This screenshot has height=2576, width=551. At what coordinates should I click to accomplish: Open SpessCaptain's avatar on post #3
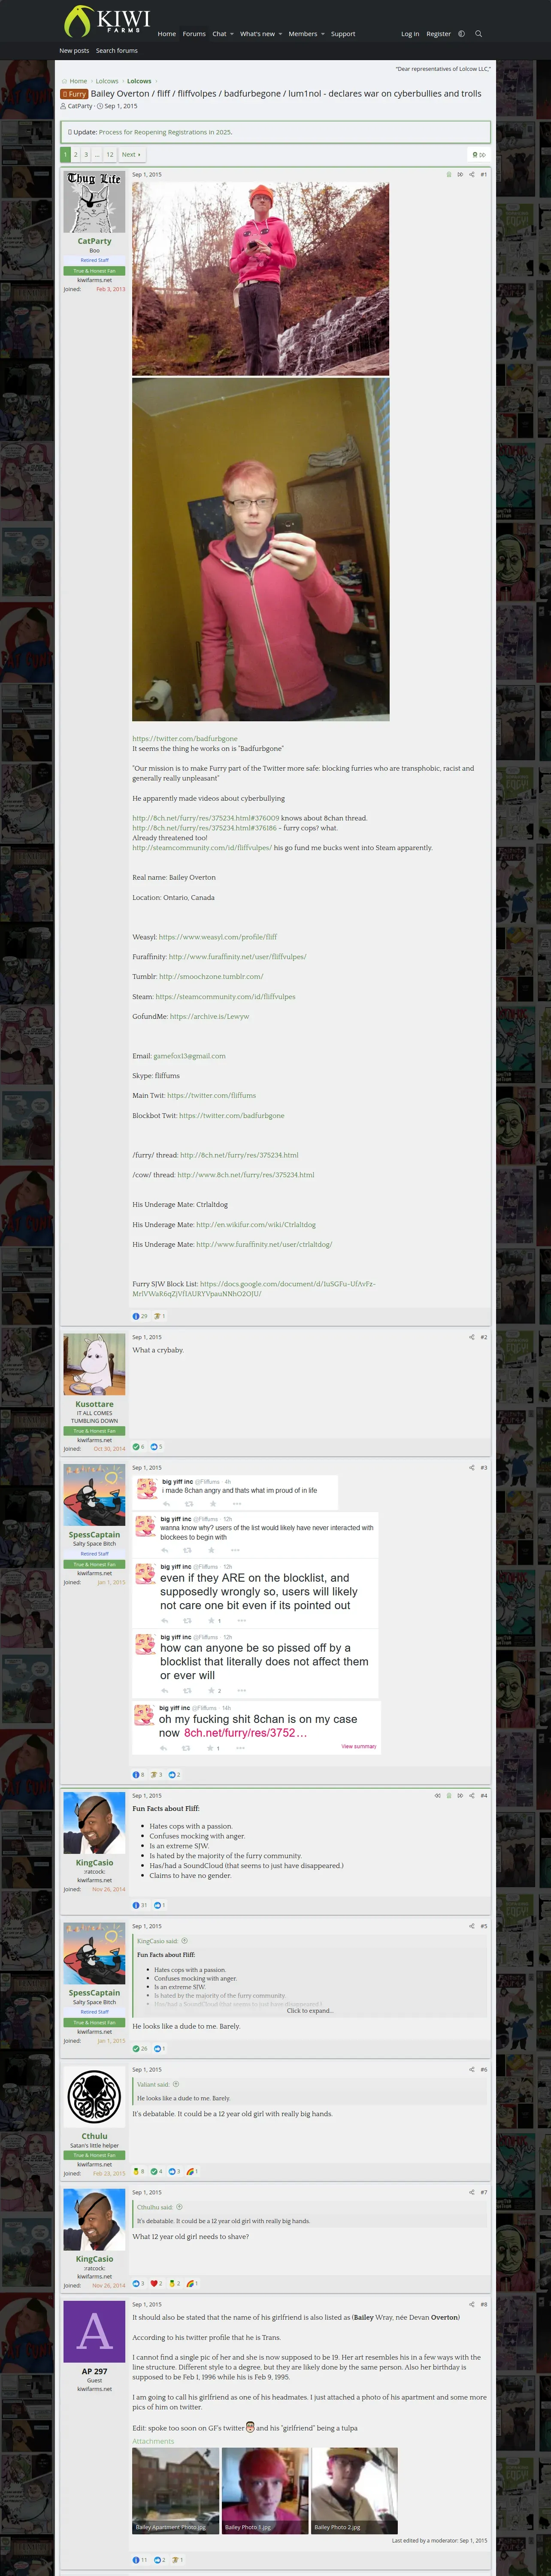[94, 1495]
